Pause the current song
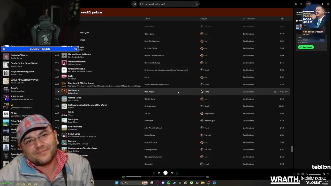This screenshot has width=331, height=186. 165,173
